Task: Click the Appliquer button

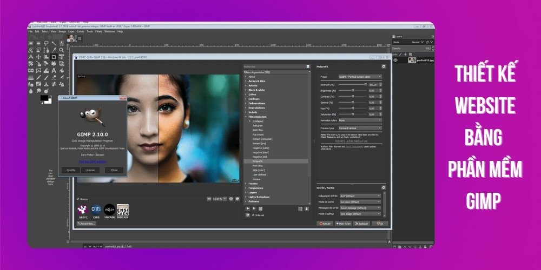Action: tap(361, 224)
